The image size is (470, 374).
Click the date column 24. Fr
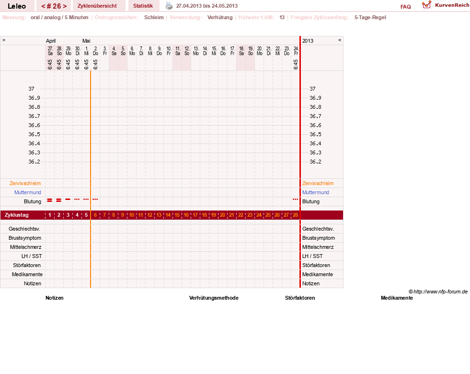296,51
